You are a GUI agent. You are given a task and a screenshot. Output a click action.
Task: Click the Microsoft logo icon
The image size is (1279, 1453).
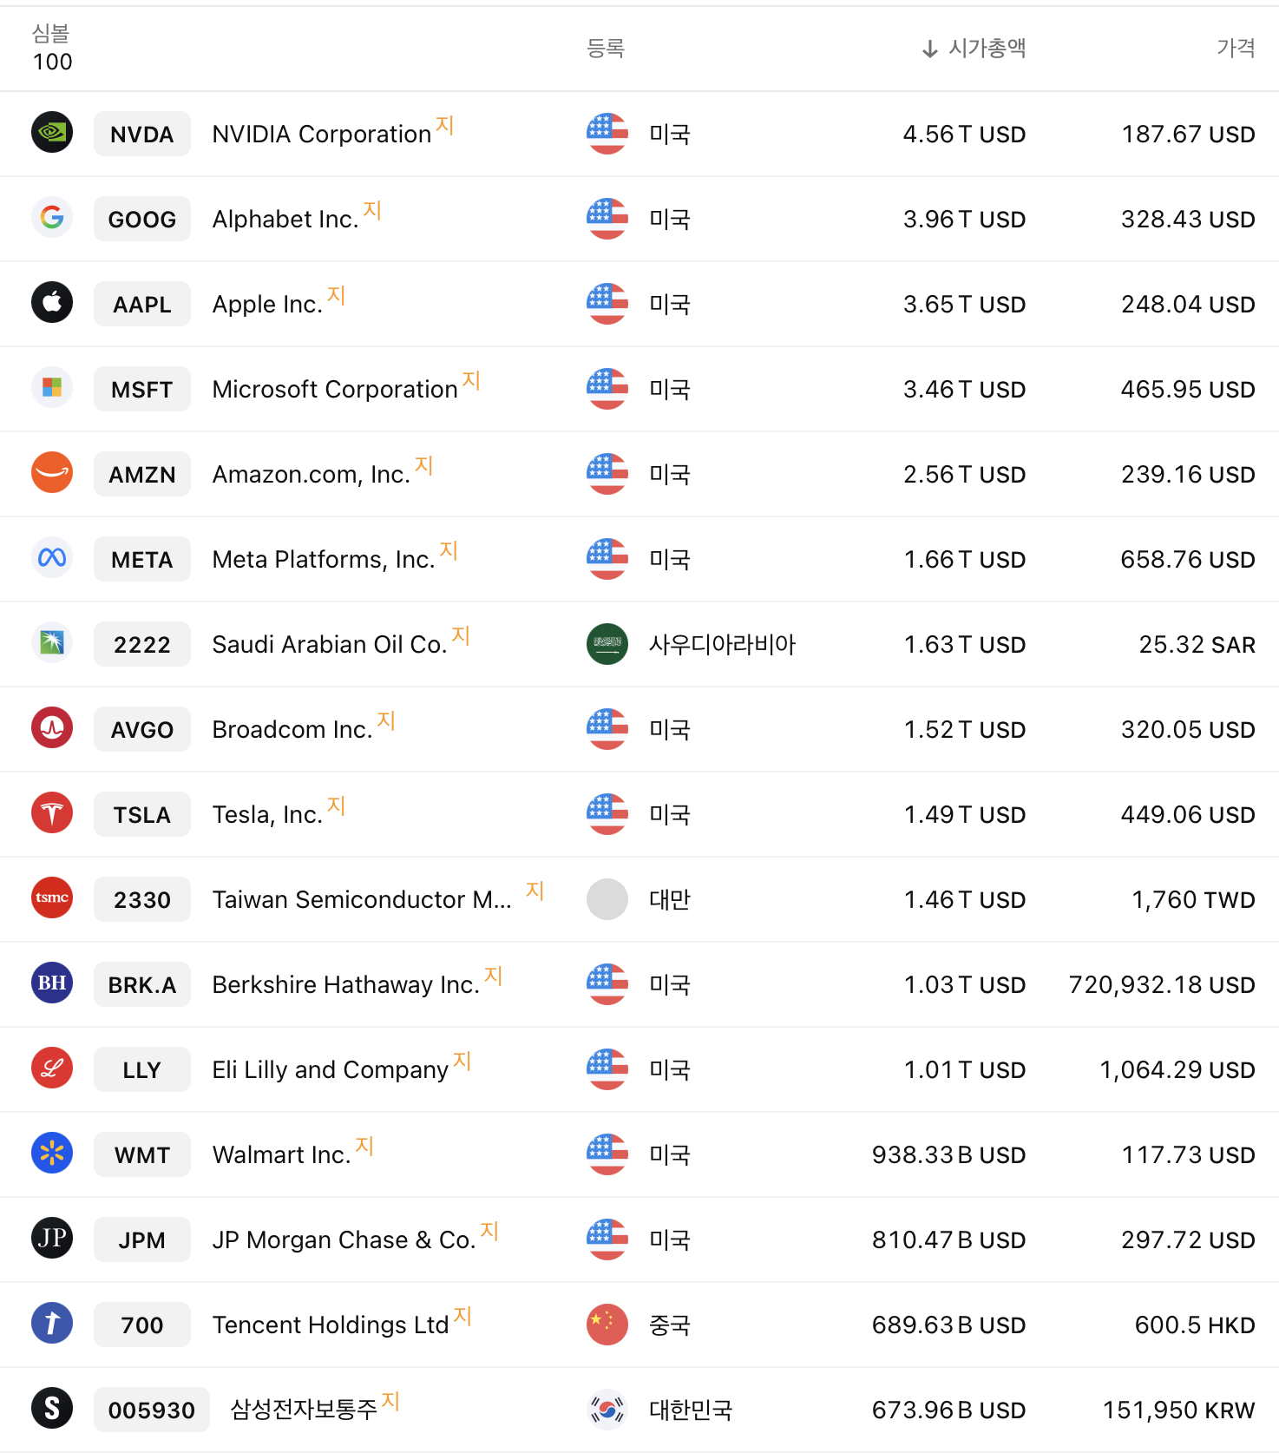click(52, 388)
